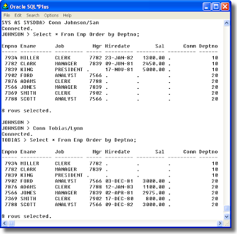Click hiredate 09-DEC-82 for SCOTT
The height and width of the screenshot is (234, 237).
[x=119, y=204]
